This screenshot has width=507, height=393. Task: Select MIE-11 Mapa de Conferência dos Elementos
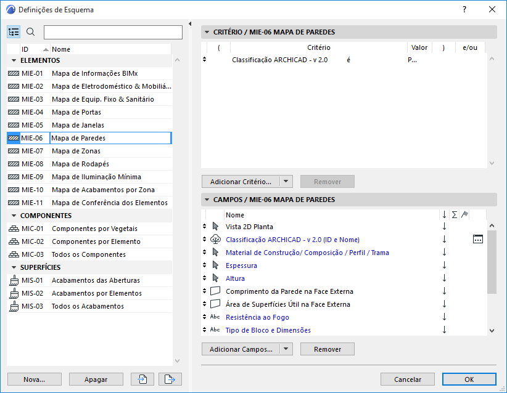coord(89,203)
